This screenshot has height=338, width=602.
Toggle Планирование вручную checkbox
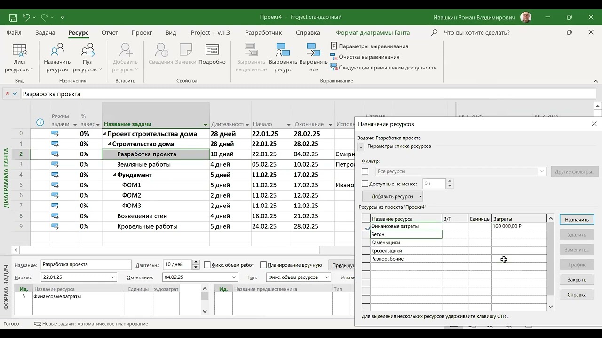263,265
